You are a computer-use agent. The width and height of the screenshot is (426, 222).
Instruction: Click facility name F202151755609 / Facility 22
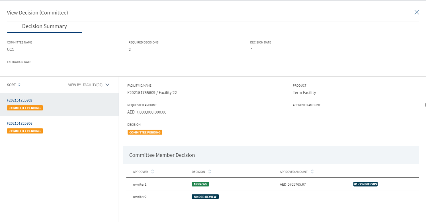(152, 93)
